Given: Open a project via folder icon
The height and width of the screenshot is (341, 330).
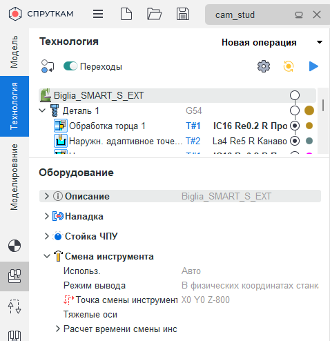Looking at the screenshot, I should (154, 14).
